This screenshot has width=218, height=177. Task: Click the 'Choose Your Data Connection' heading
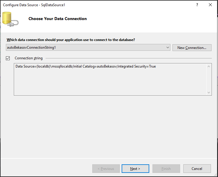click(58, 19)
